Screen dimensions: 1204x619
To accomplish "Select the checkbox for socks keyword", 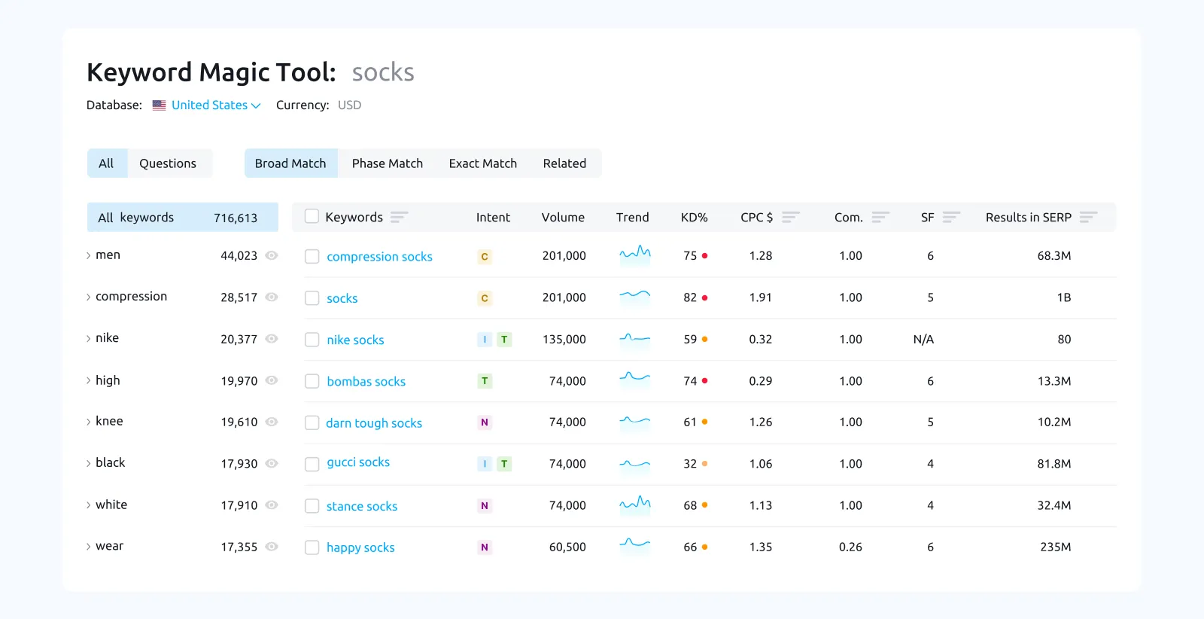I will [312, 298].
